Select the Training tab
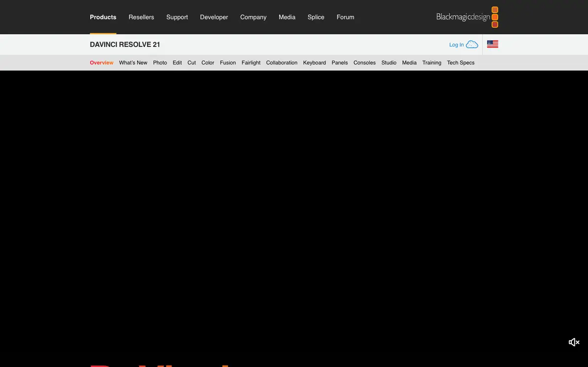 coord(432,63)
